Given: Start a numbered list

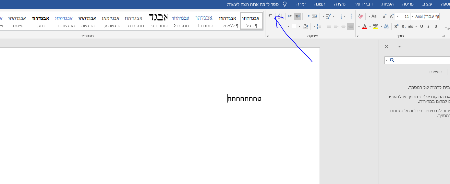Looking at the screenshot, I should (339, 16).
